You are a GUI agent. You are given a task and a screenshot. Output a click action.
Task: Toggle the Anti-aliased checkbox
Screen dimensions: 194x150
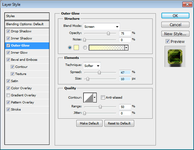[x=103, y=97]
